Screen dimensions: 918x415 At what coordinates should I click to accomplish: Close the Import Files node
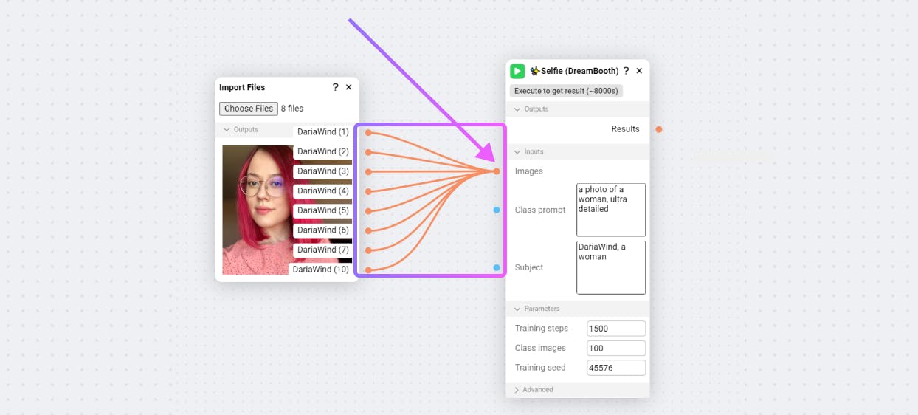[349, 87]
